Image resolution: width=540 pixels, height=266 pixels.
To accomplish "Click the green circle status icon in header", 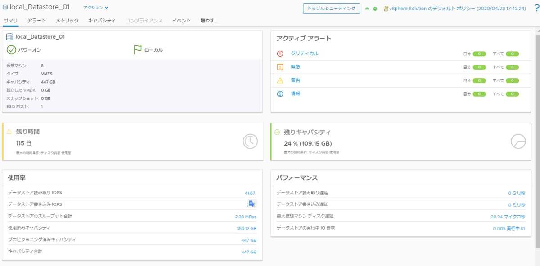I will (375, 9).
